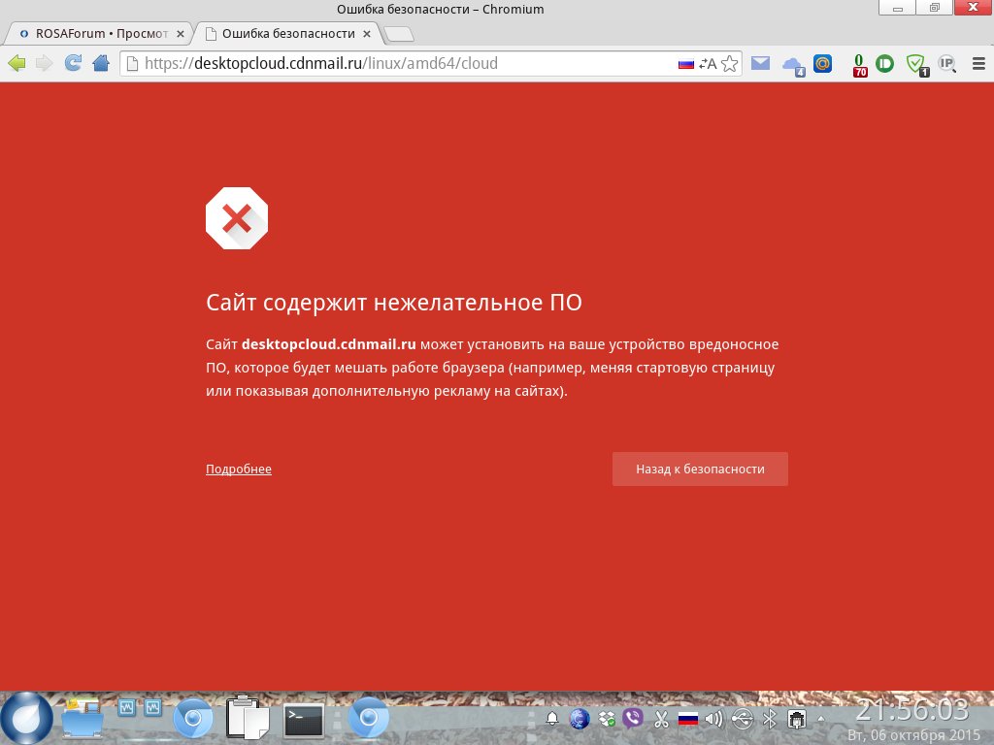Screen dimensions: 994x745
Task: Open the file manager folder in the taskbar
Action: 83,719
